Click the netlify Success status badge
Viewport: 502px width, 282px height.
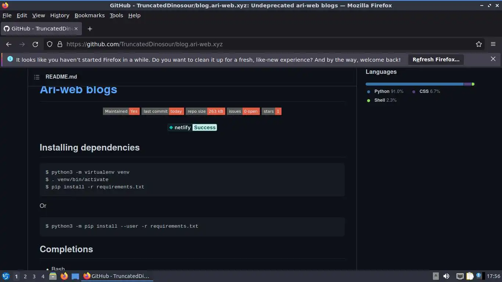tap(192, 127)
